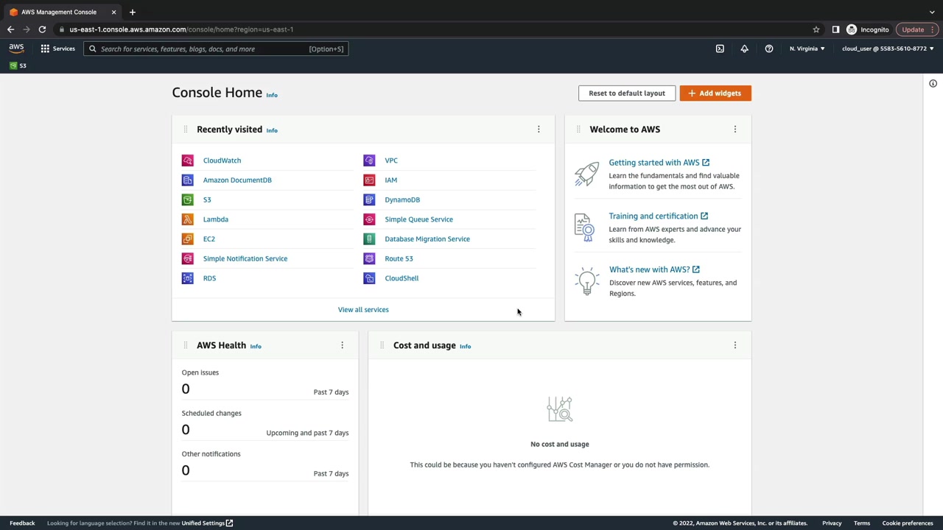Click the AWS logo in the navigation bar

pyautogui.click(x=16, y=49)
